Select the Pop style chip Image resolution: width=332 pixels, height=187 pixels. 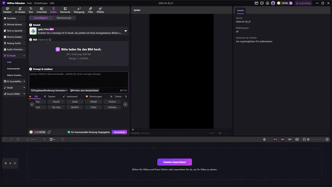pyautogui.click(x=37, y=102)
